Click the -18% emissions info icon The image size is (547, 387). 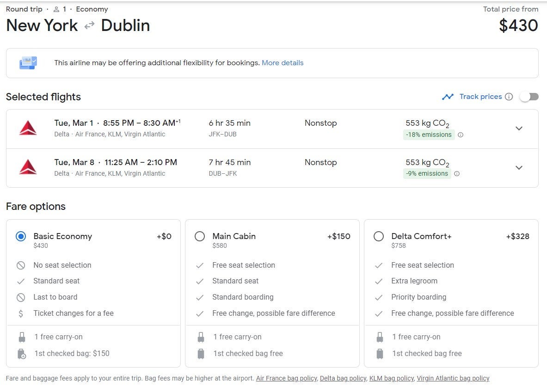tap(461, 135)
